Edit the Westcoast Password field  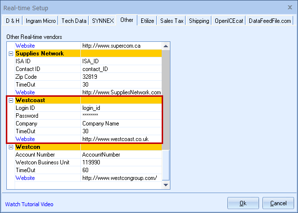coord(121,116)
